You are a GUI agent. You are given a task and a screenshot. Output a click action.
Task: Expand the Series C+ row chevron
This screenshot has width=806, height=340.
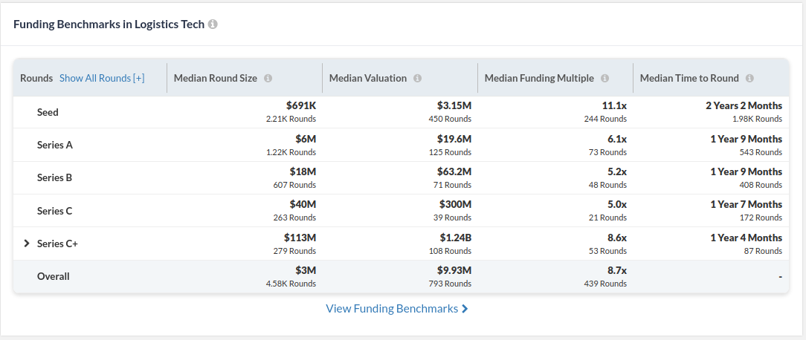27,243
